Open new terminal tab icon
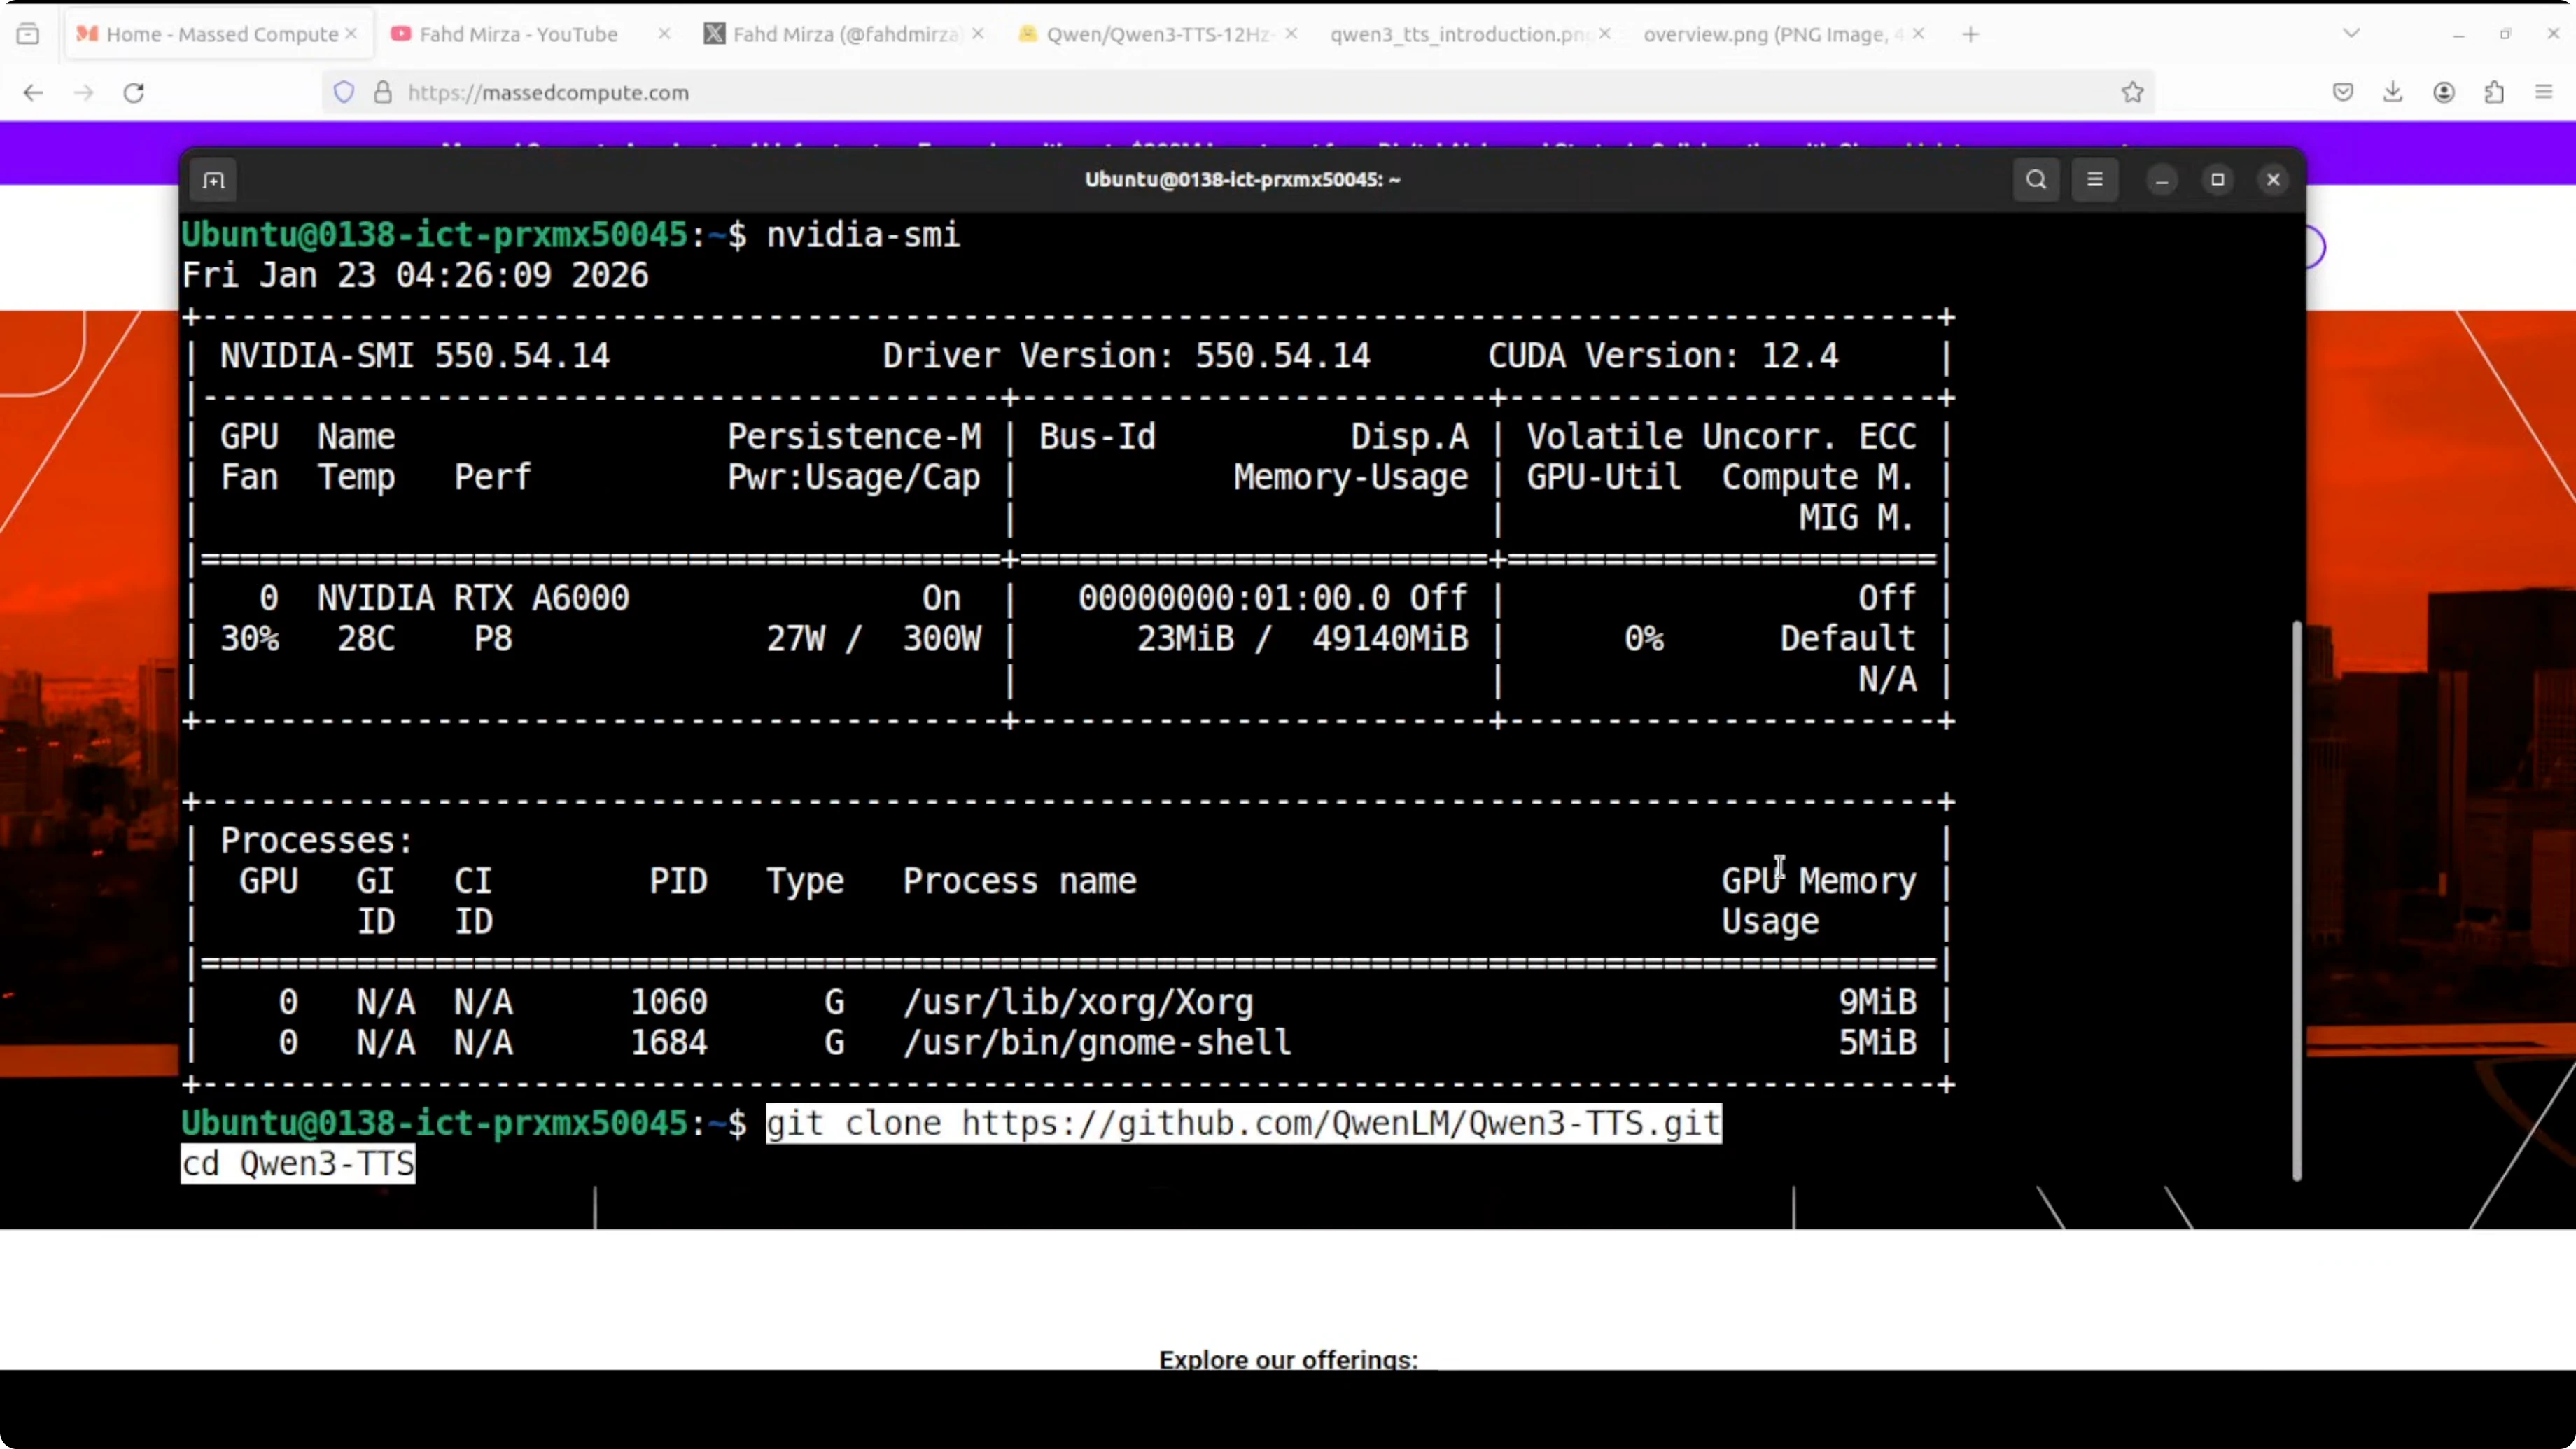This screenshot has width=2576, height=1449. coord(213,180)
